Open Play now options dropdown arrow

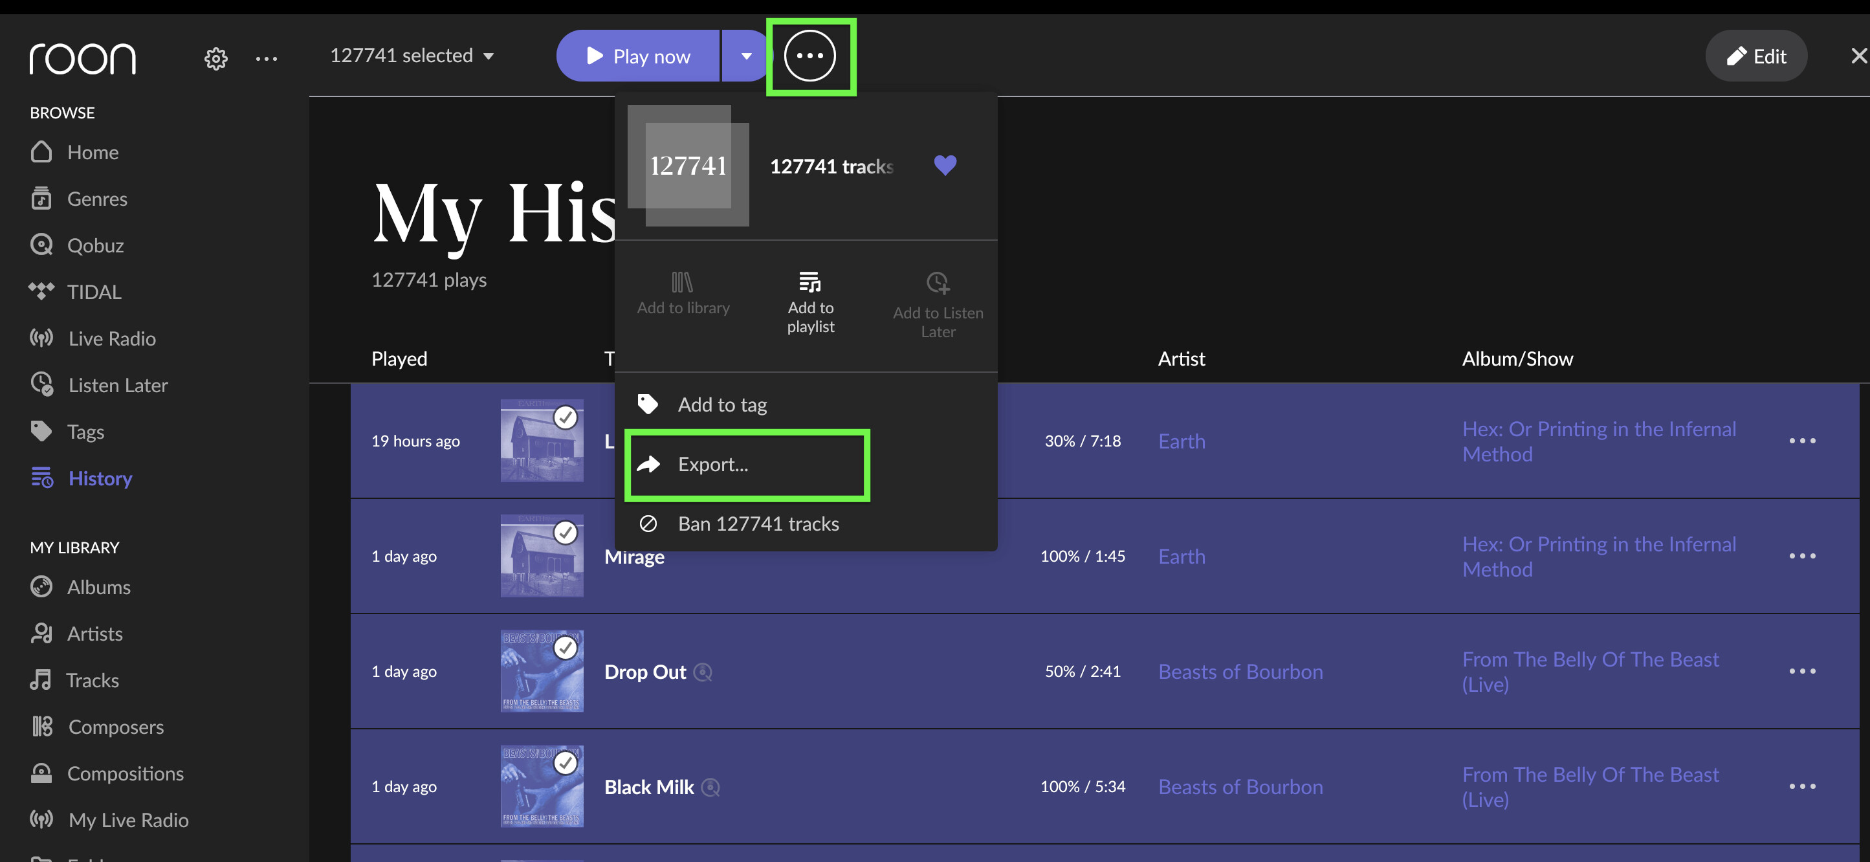746,56
